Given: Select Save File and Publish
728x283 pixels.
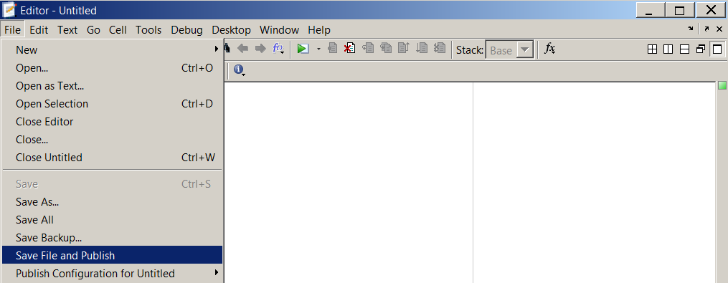Looking at the screenshot, I should tap(112, 255).
